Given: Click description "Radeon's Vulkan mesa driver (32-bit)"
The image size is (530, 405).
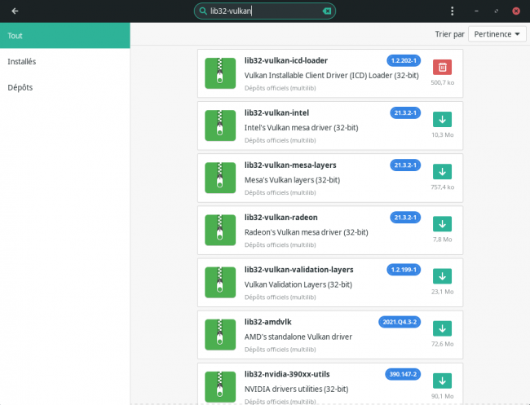Looking at the screenshot, I should click(307, 233).
